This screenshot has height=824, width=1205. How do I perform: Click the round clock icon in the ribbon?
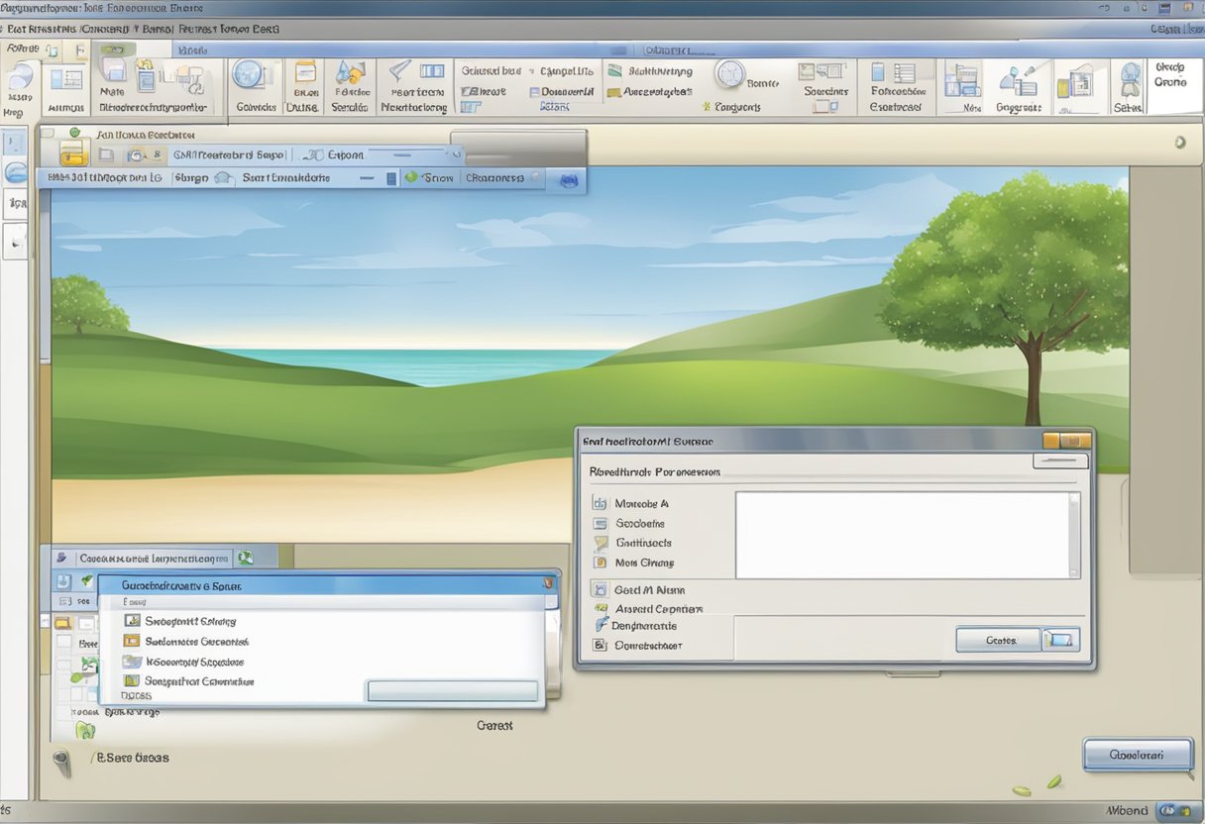coord(729,75)
